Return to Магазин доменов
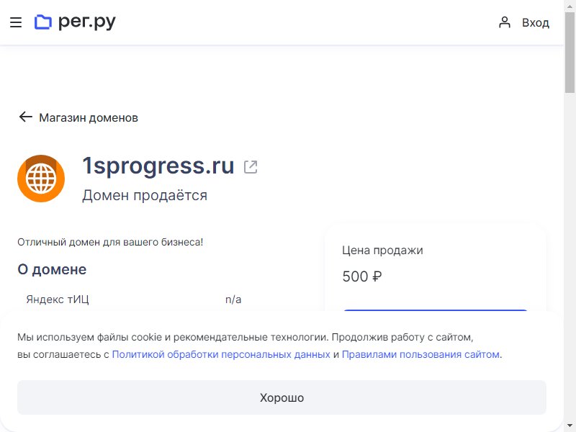This screenshot has height=432, width=576. click(89, 117)
